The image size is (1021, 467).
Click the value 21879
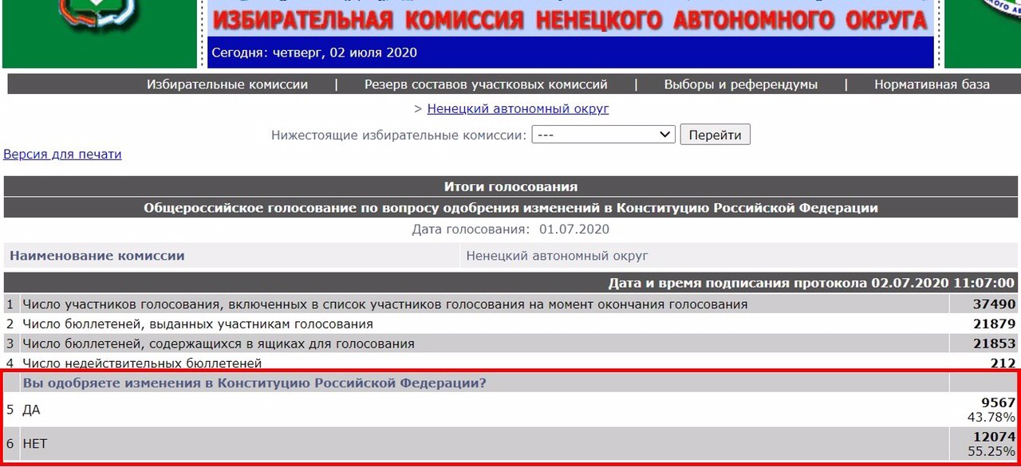pos(994,324)
